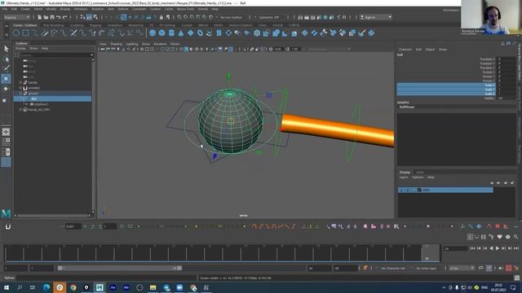Screen dimensions: 522x293
Task: Select the Ball item in Outliner
Action: [52, 98]
